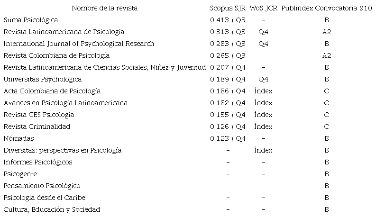Click the "Suma Psicológica" journal name
376x217 pixels.
tap(30, 20)
